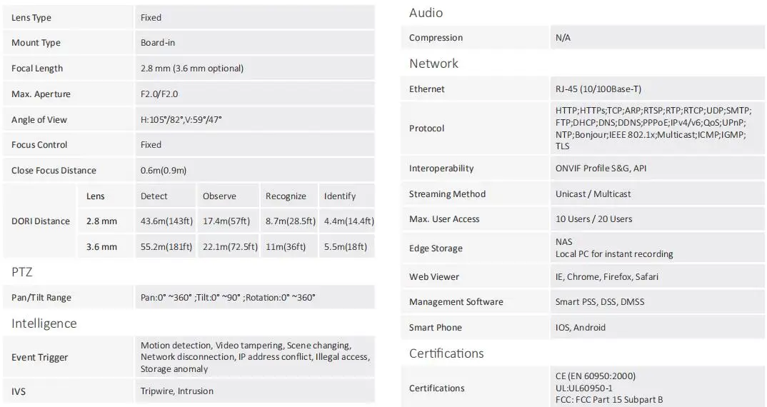
Task: Click the Protocol list text
Action: pyautogui.click(x=653, y=128)
